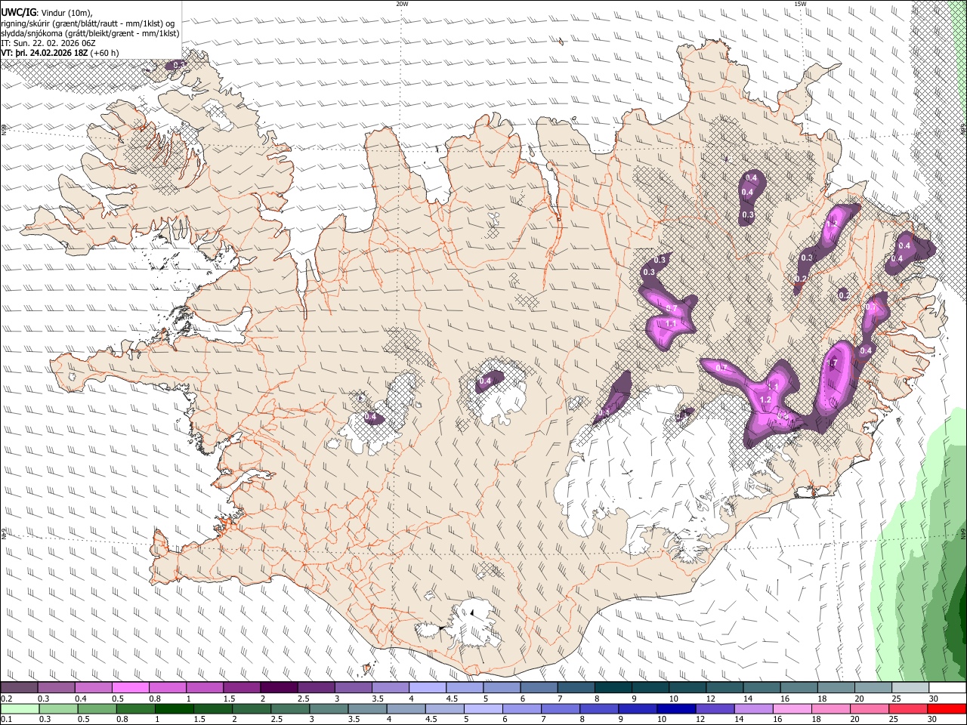The image size is (967, 725).
Task: Pick the rain legend swatch labeled 3.5
Action: [x=368, y=709]
